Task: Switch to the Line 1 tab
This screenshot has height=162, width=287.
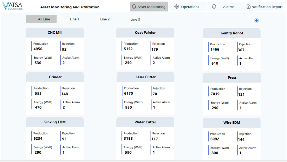Action: tap(74, 19)
